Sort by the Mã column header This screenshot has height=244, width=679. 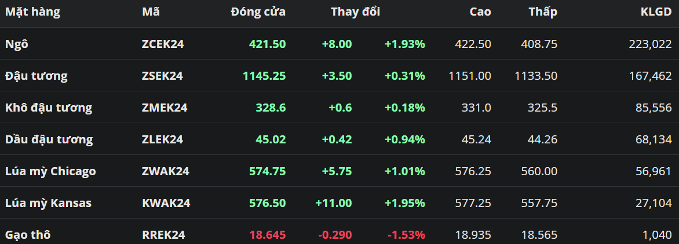tap(151, 12)
